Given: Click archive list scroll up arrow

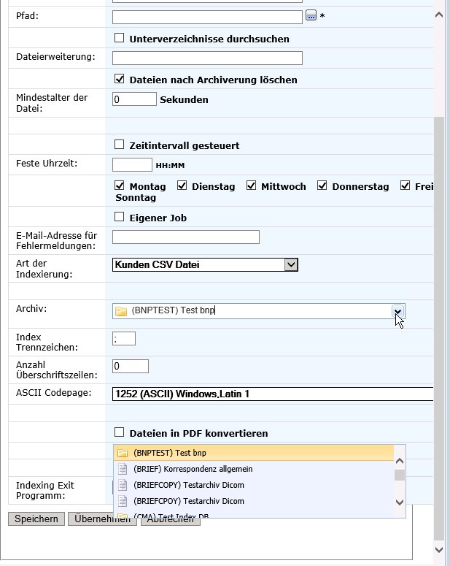Looking at the screenshot, I should pos(400,461).
